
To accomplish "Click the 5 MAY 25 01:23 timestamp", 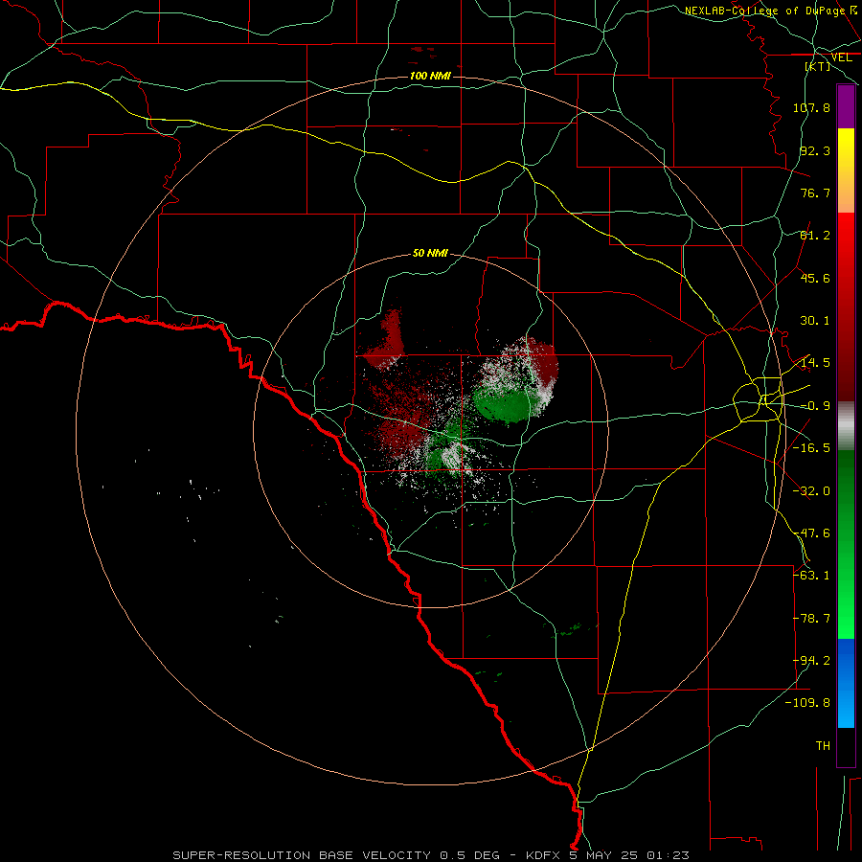I will 629,855.
